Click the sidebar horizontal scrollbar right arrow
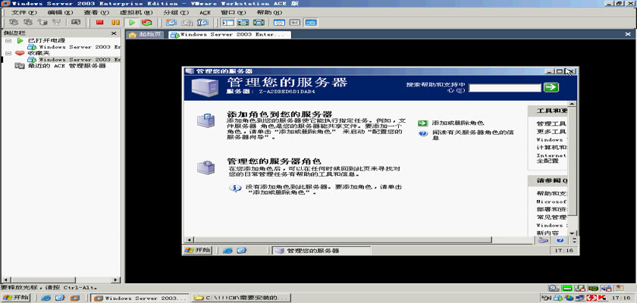The image size is (637, 303). (x=116, y=280)
